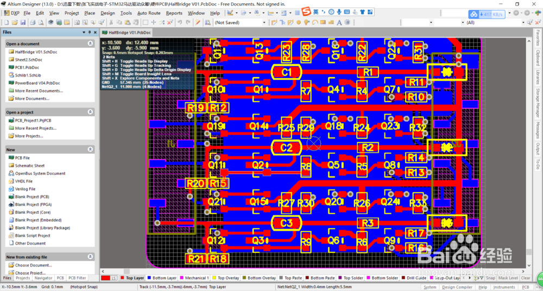Open HalfBridge V01.SchDoc from the Files panel
The width and height of the screenshot is (543, 291).
(x=33, y=52)
